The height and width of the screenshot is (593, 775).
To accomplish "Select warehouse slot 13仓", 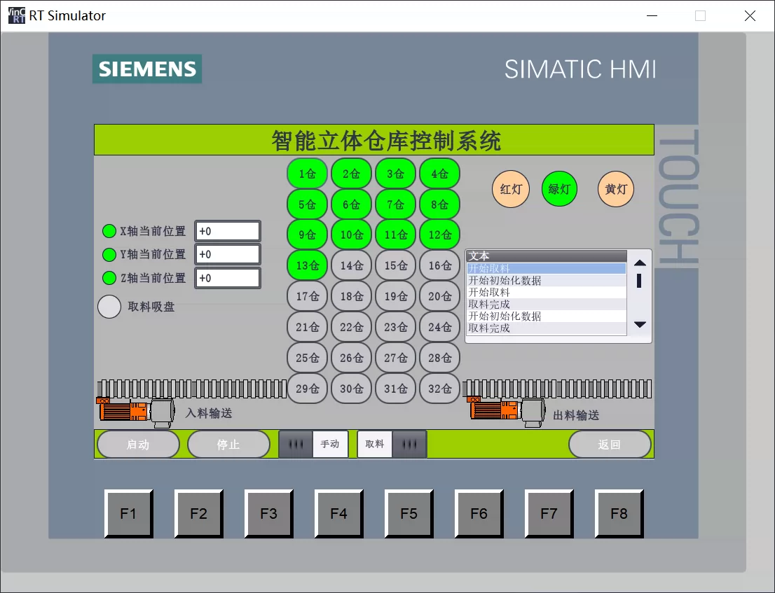I will coord(307,265).
